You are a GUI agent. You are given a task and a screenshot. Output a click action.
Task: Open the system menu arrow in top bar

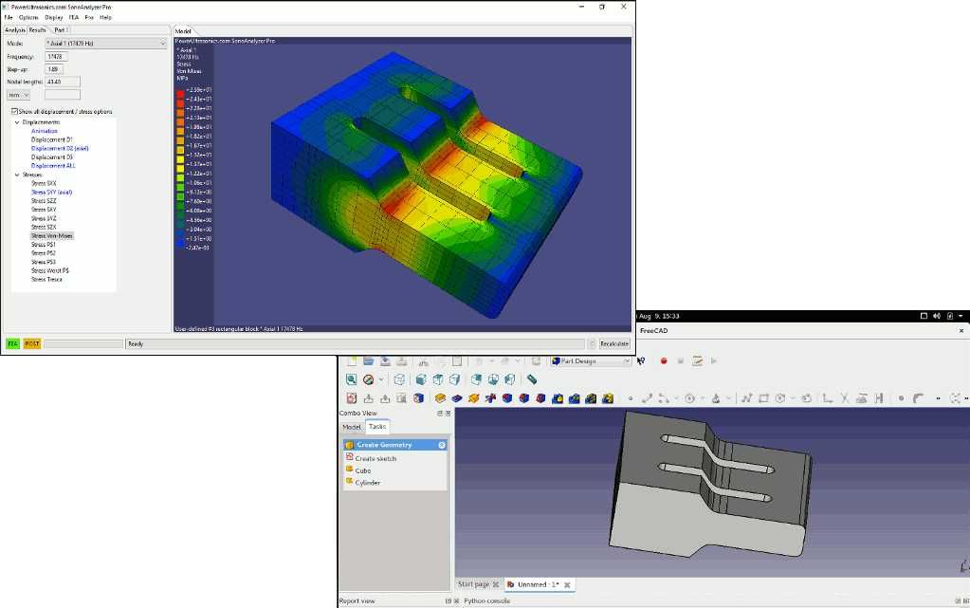961,316
